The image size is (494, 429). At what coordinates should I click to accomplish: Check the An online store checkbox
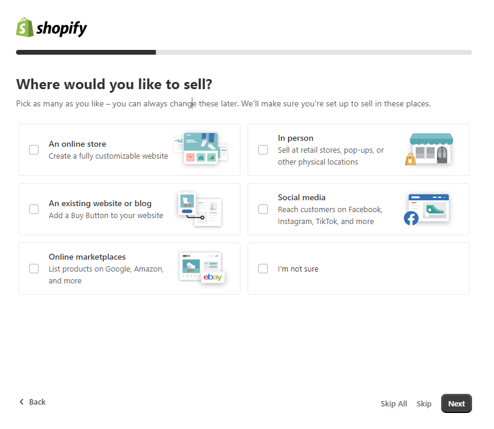pyautogui.click(x=34, y=150)
